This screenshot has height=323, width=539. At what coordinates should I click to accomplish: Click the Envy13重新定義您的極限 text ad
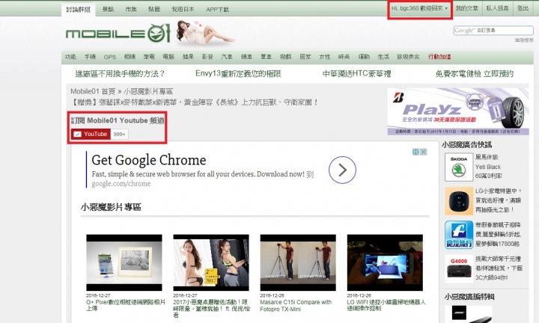[x=238, y=73]
